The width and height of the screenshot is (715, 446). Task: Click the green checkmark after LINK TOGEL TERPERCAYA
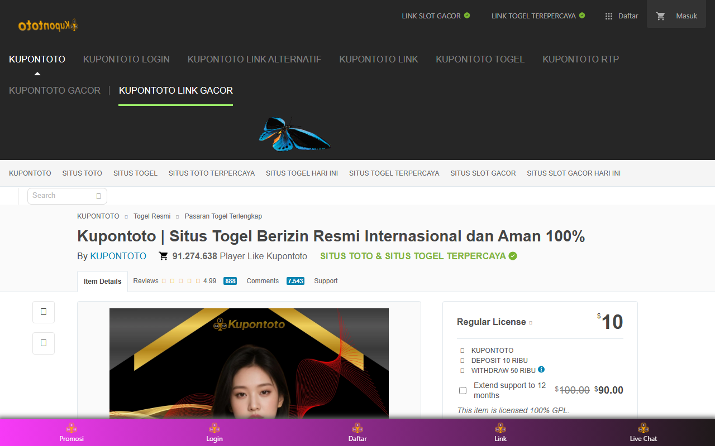click(x=582, y=16)
